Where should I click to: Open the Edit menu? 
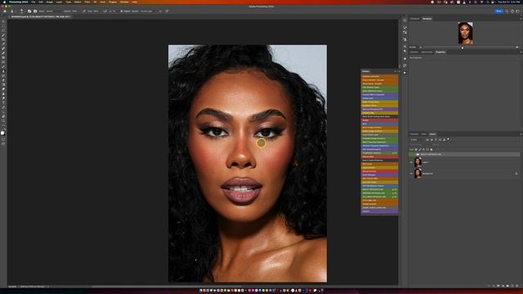pyautogui.click(x=41, y=2)
